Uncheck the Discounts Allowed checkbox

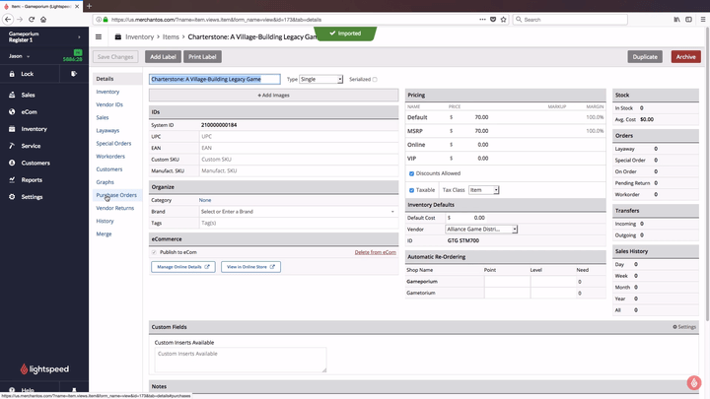pyautogui.click(x=412, y=173)
